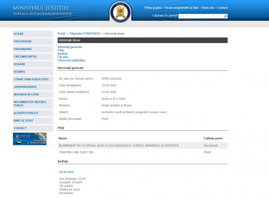Open SEDINTE from the left menu
This screenshot has height=198, width=269.
(33, 72)
